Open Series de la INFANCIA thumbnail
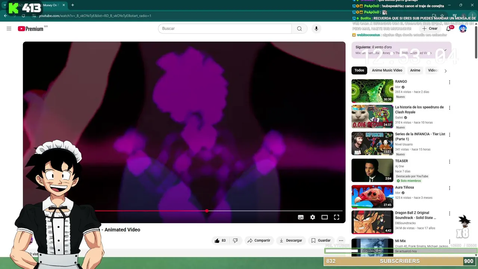This screenshot has width=478, height=269. click(372, 143)
